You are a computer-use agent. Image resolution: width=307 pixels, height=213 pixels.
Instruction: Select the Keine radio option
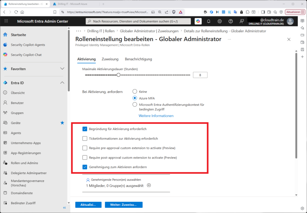(135, 91)
